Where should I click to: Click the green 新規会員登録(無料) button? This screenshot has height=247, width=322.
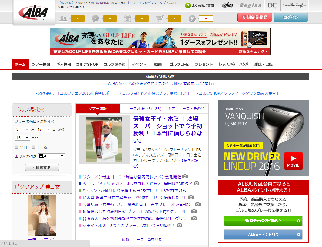[x=263, y=221]
